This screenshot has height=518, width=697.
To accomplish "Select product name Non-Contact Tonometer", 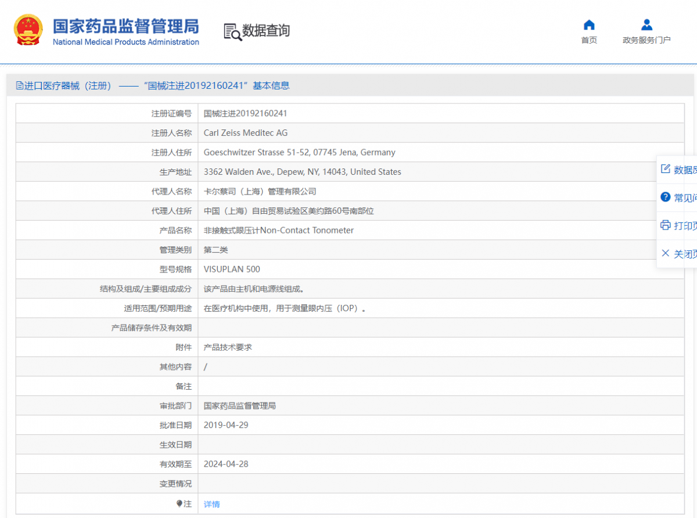I will (x=279, y=231).
